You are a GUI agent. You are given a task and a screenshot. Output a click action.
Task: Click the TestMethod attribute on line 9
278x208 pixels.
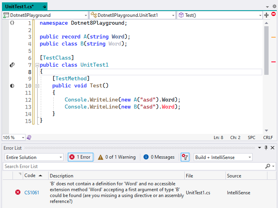tap(71, 78)
